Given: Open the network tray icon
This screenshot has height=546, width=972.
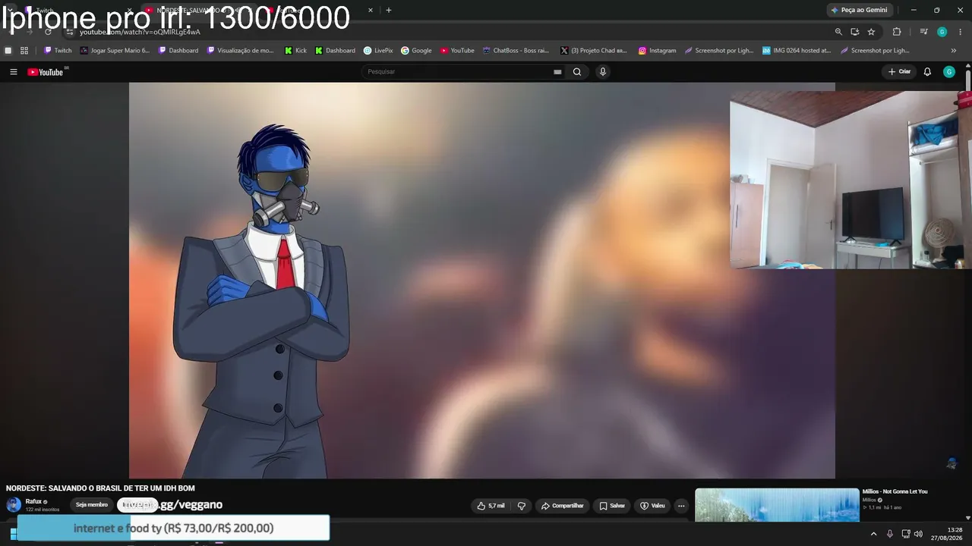Looking at the screenshot, I should pyautogui.click(x=906, y=534).
